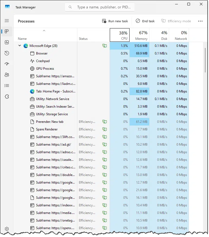Click efficiency leaf icon on Spare Renderer row
The image size is (209, 237).
click(x=105, y=129)
